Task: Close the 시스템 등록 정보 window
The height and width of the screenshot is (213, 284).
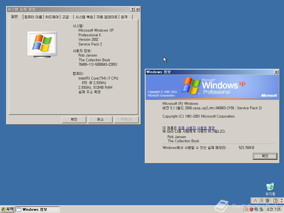Action: pos(138,9)
